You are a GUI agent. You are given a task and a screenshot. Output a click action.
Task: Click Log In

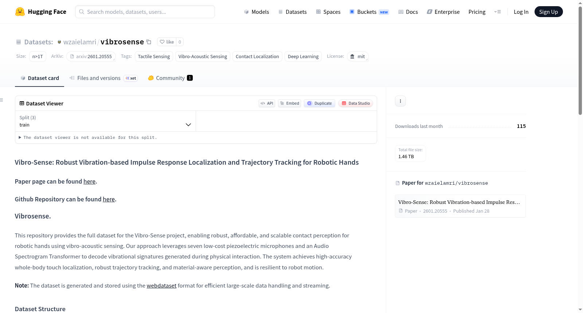coord(521,12)
